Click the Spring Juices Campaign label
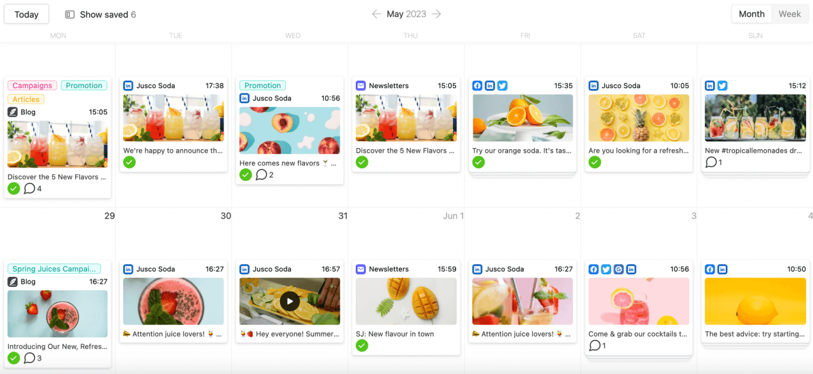Screen dimensions: 813x374 click(x=55, y=269)
